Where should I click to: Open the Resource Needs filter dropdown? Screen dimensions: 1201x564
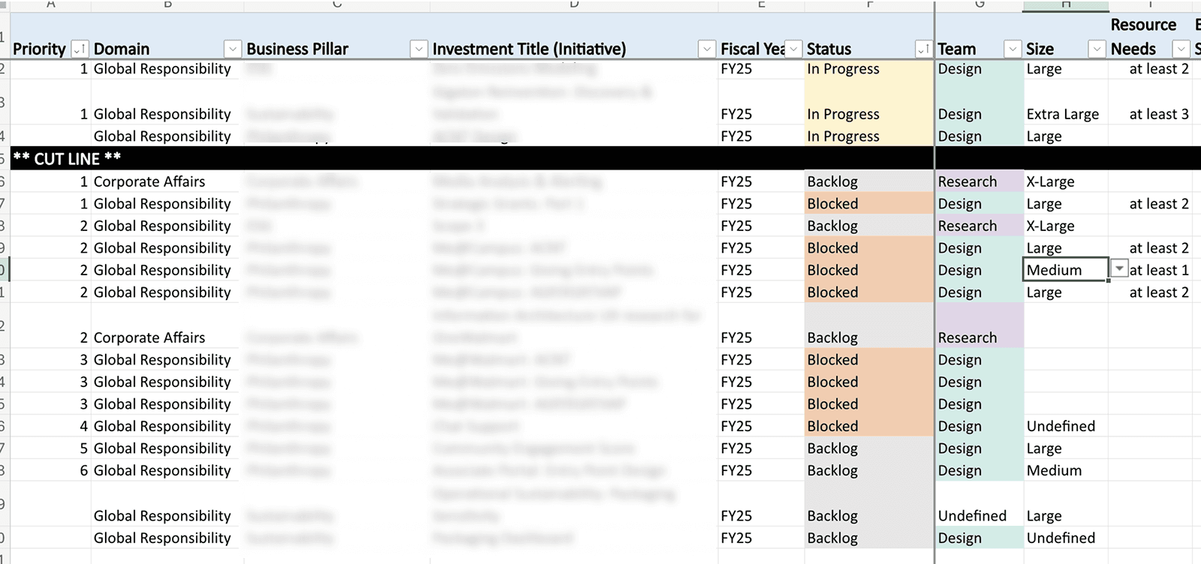[1181, 49]
